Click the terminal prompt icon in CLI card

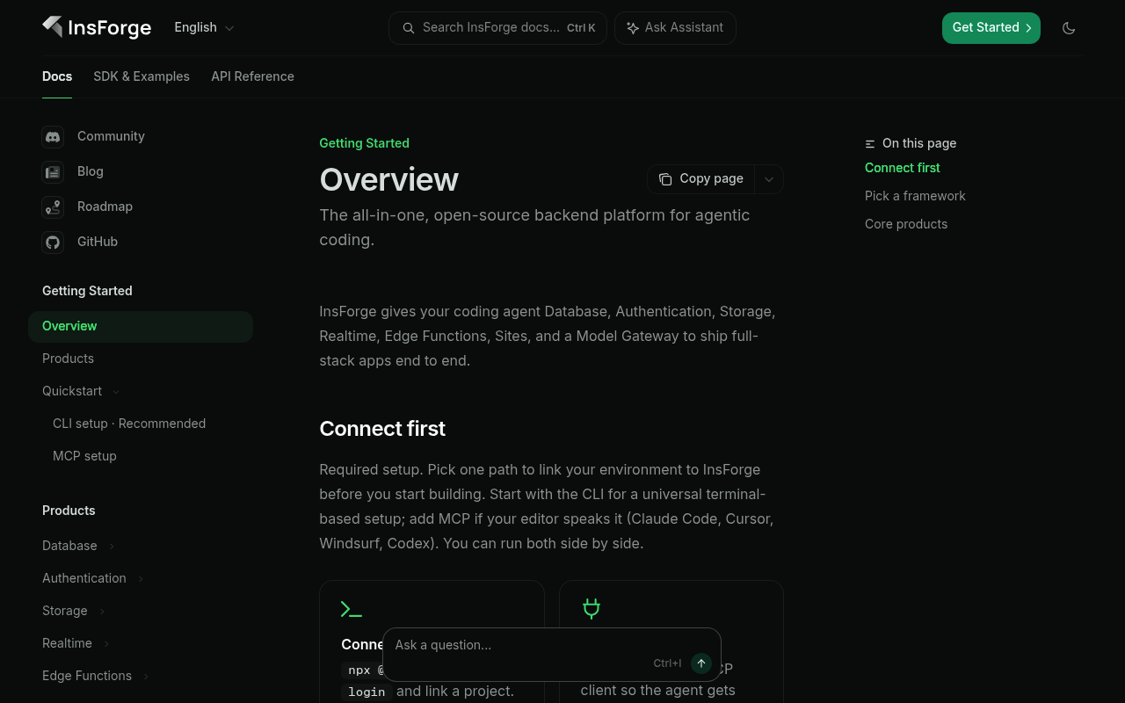coord(352,609)
